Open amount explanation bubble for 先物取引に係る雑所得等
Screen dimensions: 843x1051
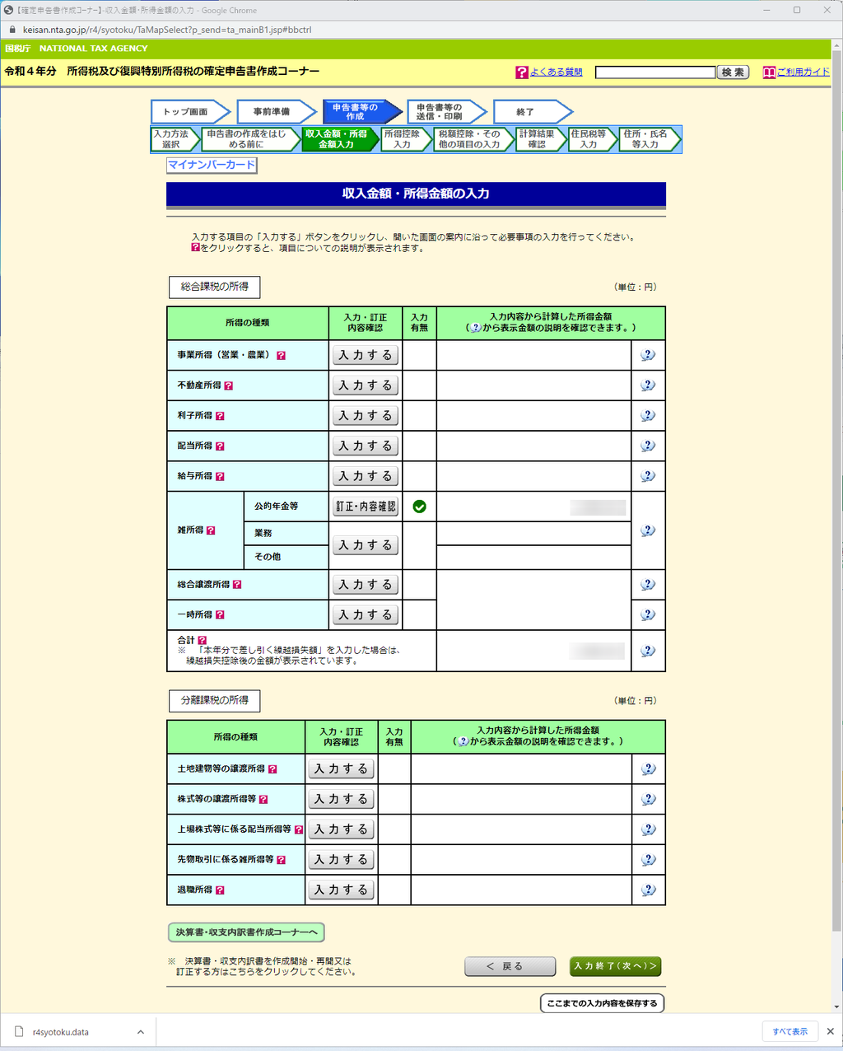(648, 859)
